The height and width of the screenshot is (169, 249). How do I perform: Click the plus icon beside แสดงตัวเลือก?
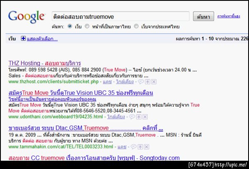pyautogui.click(x=23, y=39)
